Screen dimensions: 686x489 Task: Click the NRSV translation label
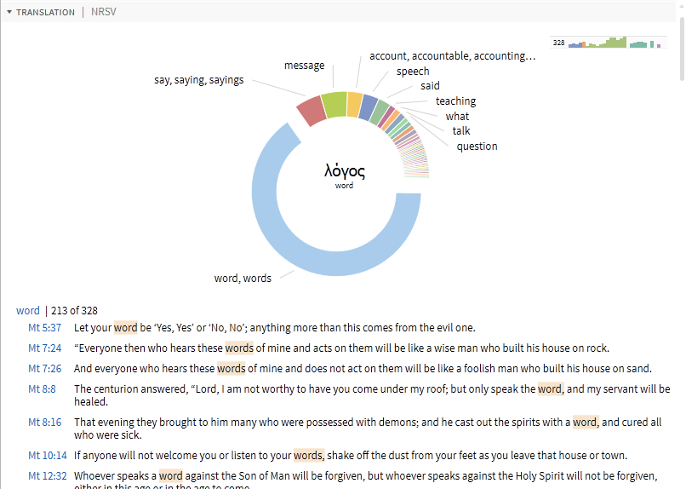[x=104, y=12]
